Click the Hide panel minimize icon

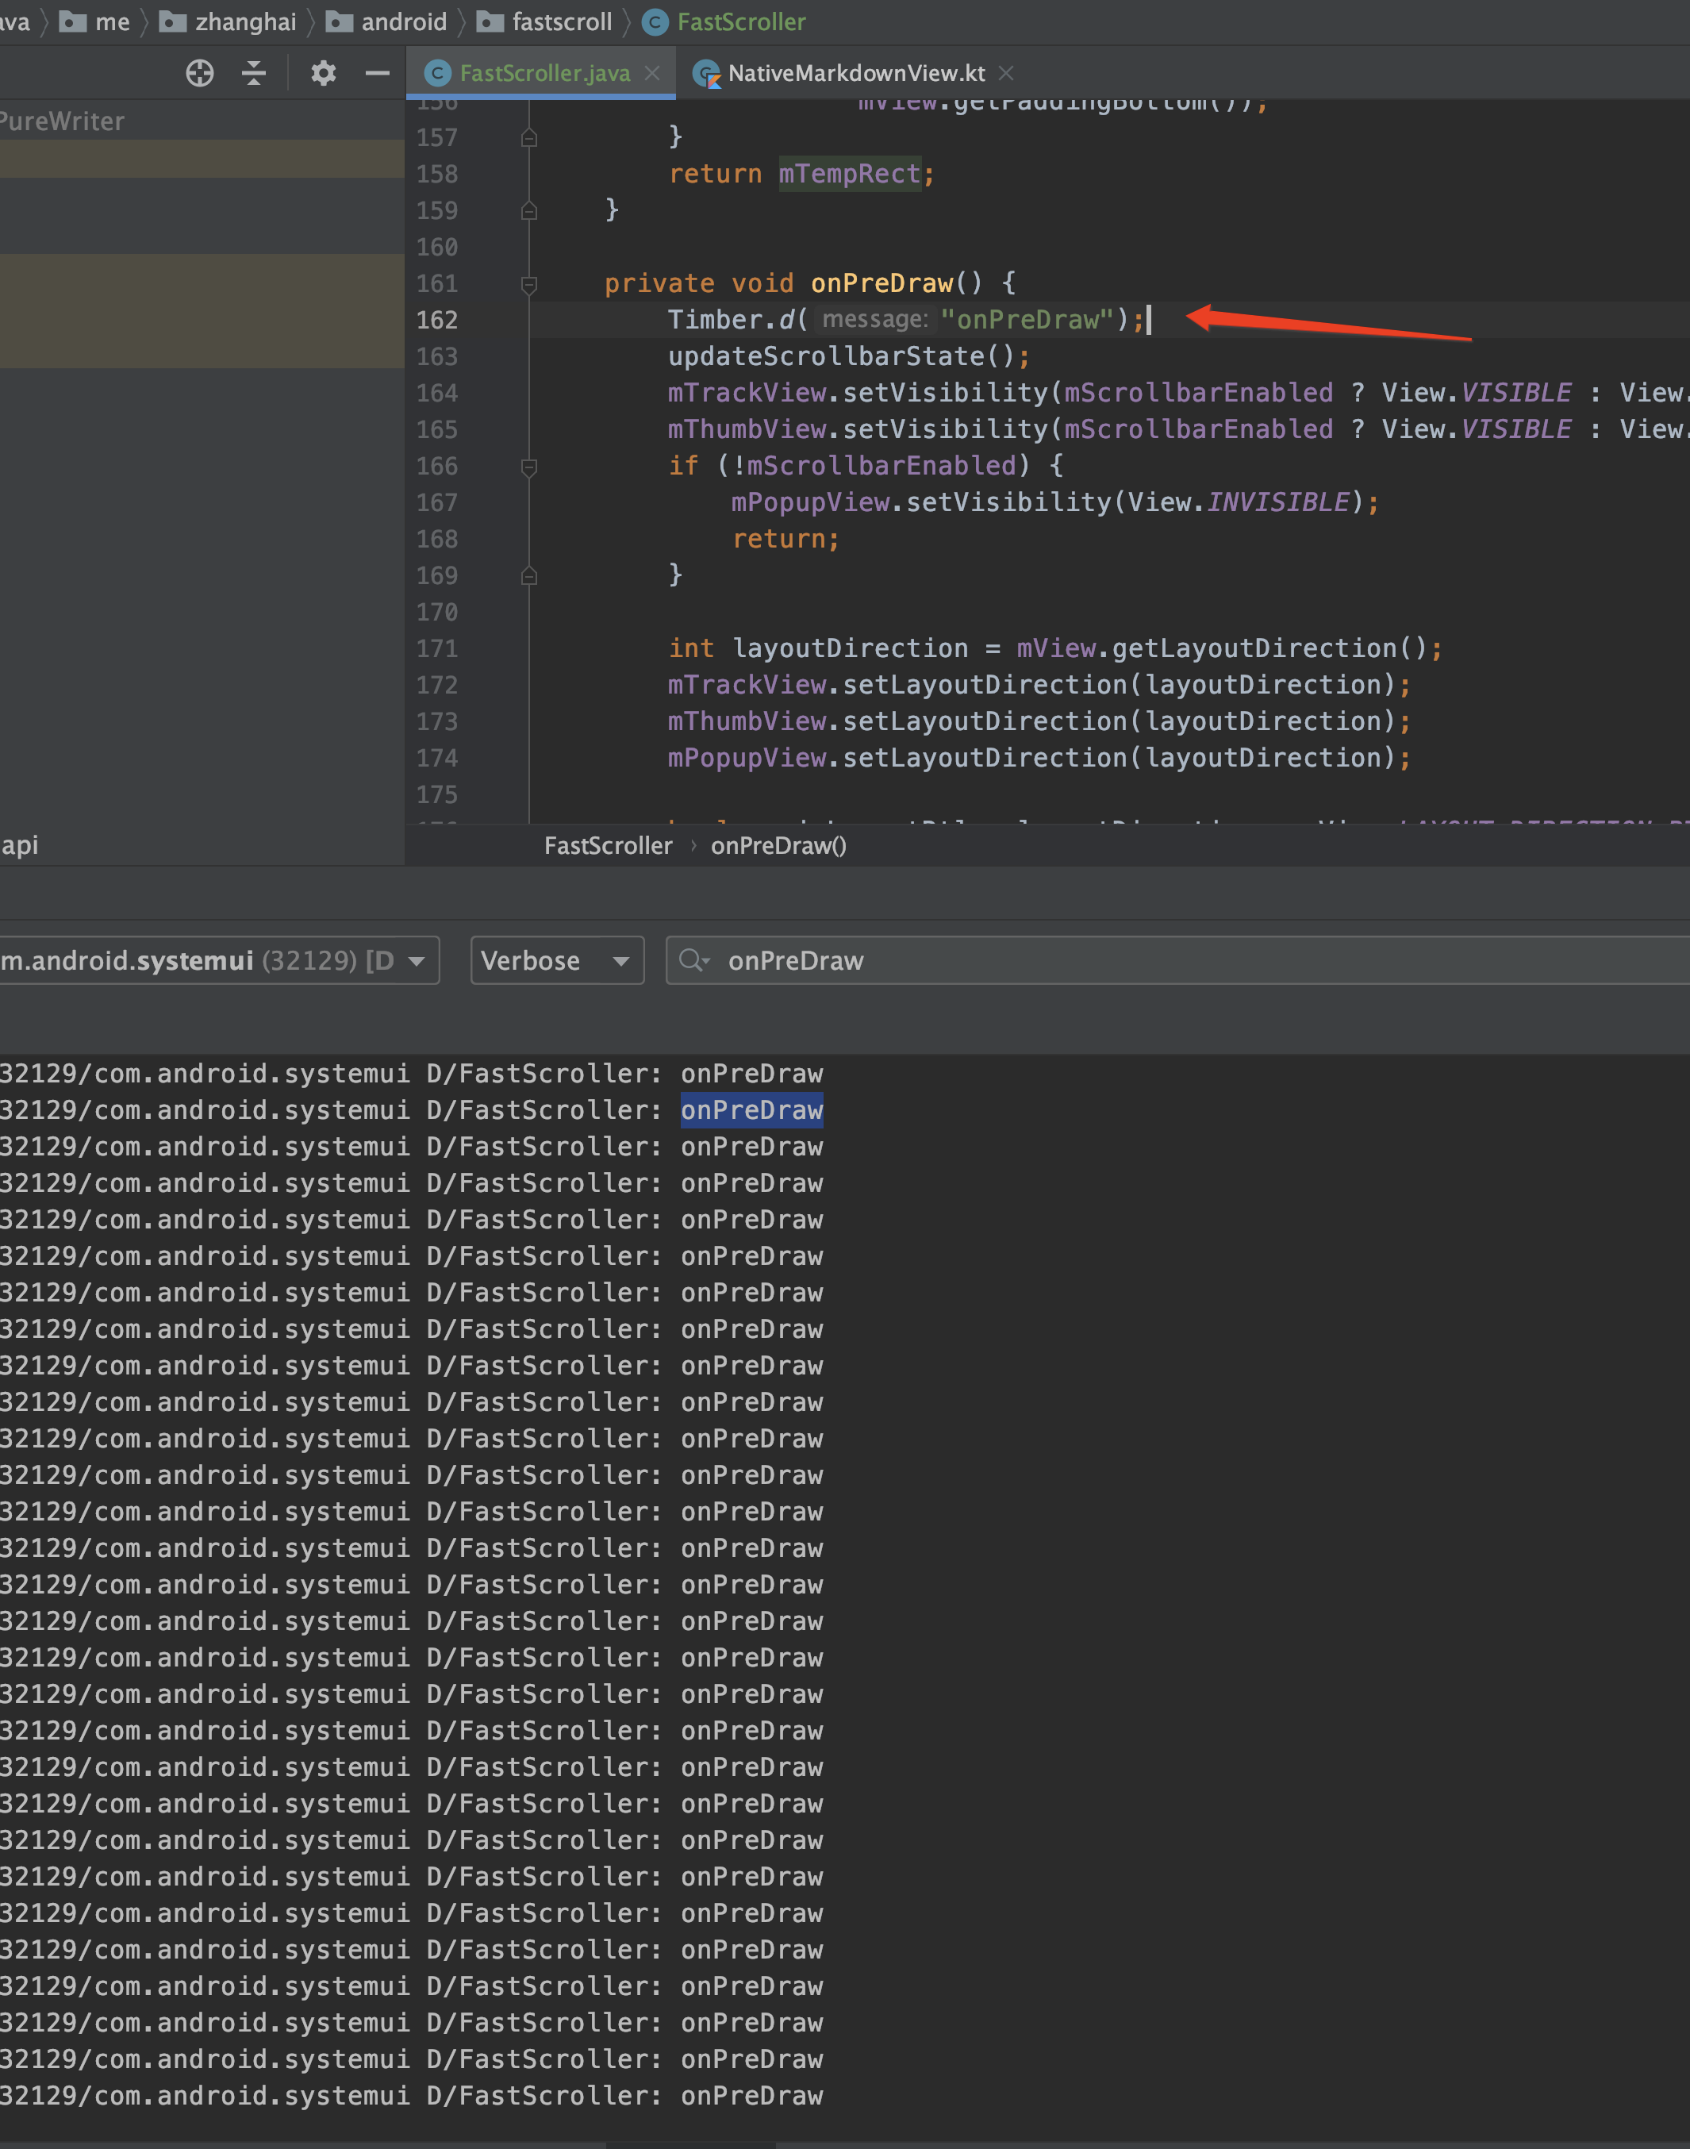pyautogui.click(x=377, y=72)
